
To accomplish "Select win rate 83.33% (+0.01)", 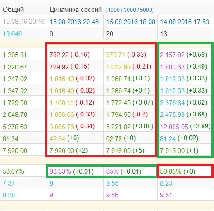I will coord(71,171).
